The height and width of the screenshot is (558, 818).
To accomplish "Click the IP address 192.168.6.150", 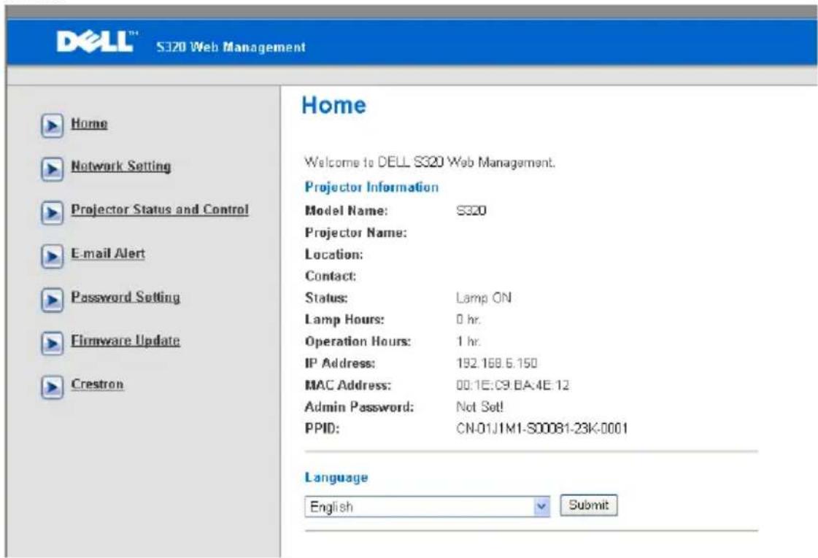I will (x=497, y=363).
